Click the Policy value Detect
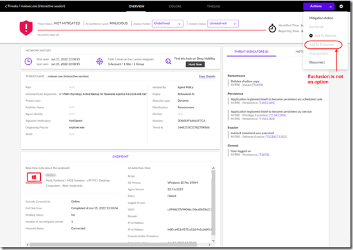 172,196
